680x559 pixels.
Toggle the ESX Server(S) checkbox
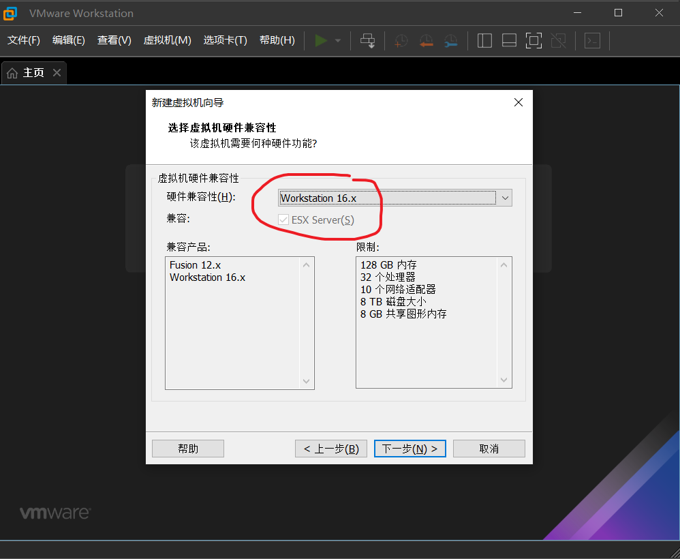click(283, 220)
